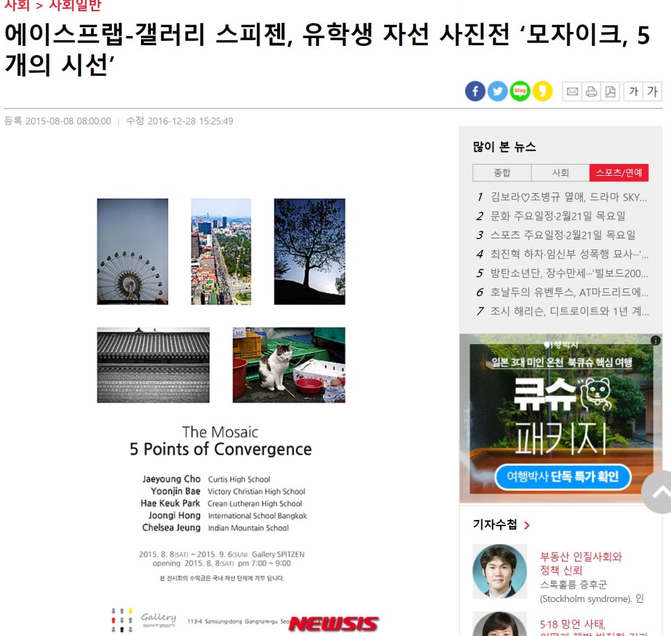Image resolution: width=671 pixels, height=636 pixels.
Task: Click the city skyline photo in poster
Action: pyautogui.click(x=221, y=252)
